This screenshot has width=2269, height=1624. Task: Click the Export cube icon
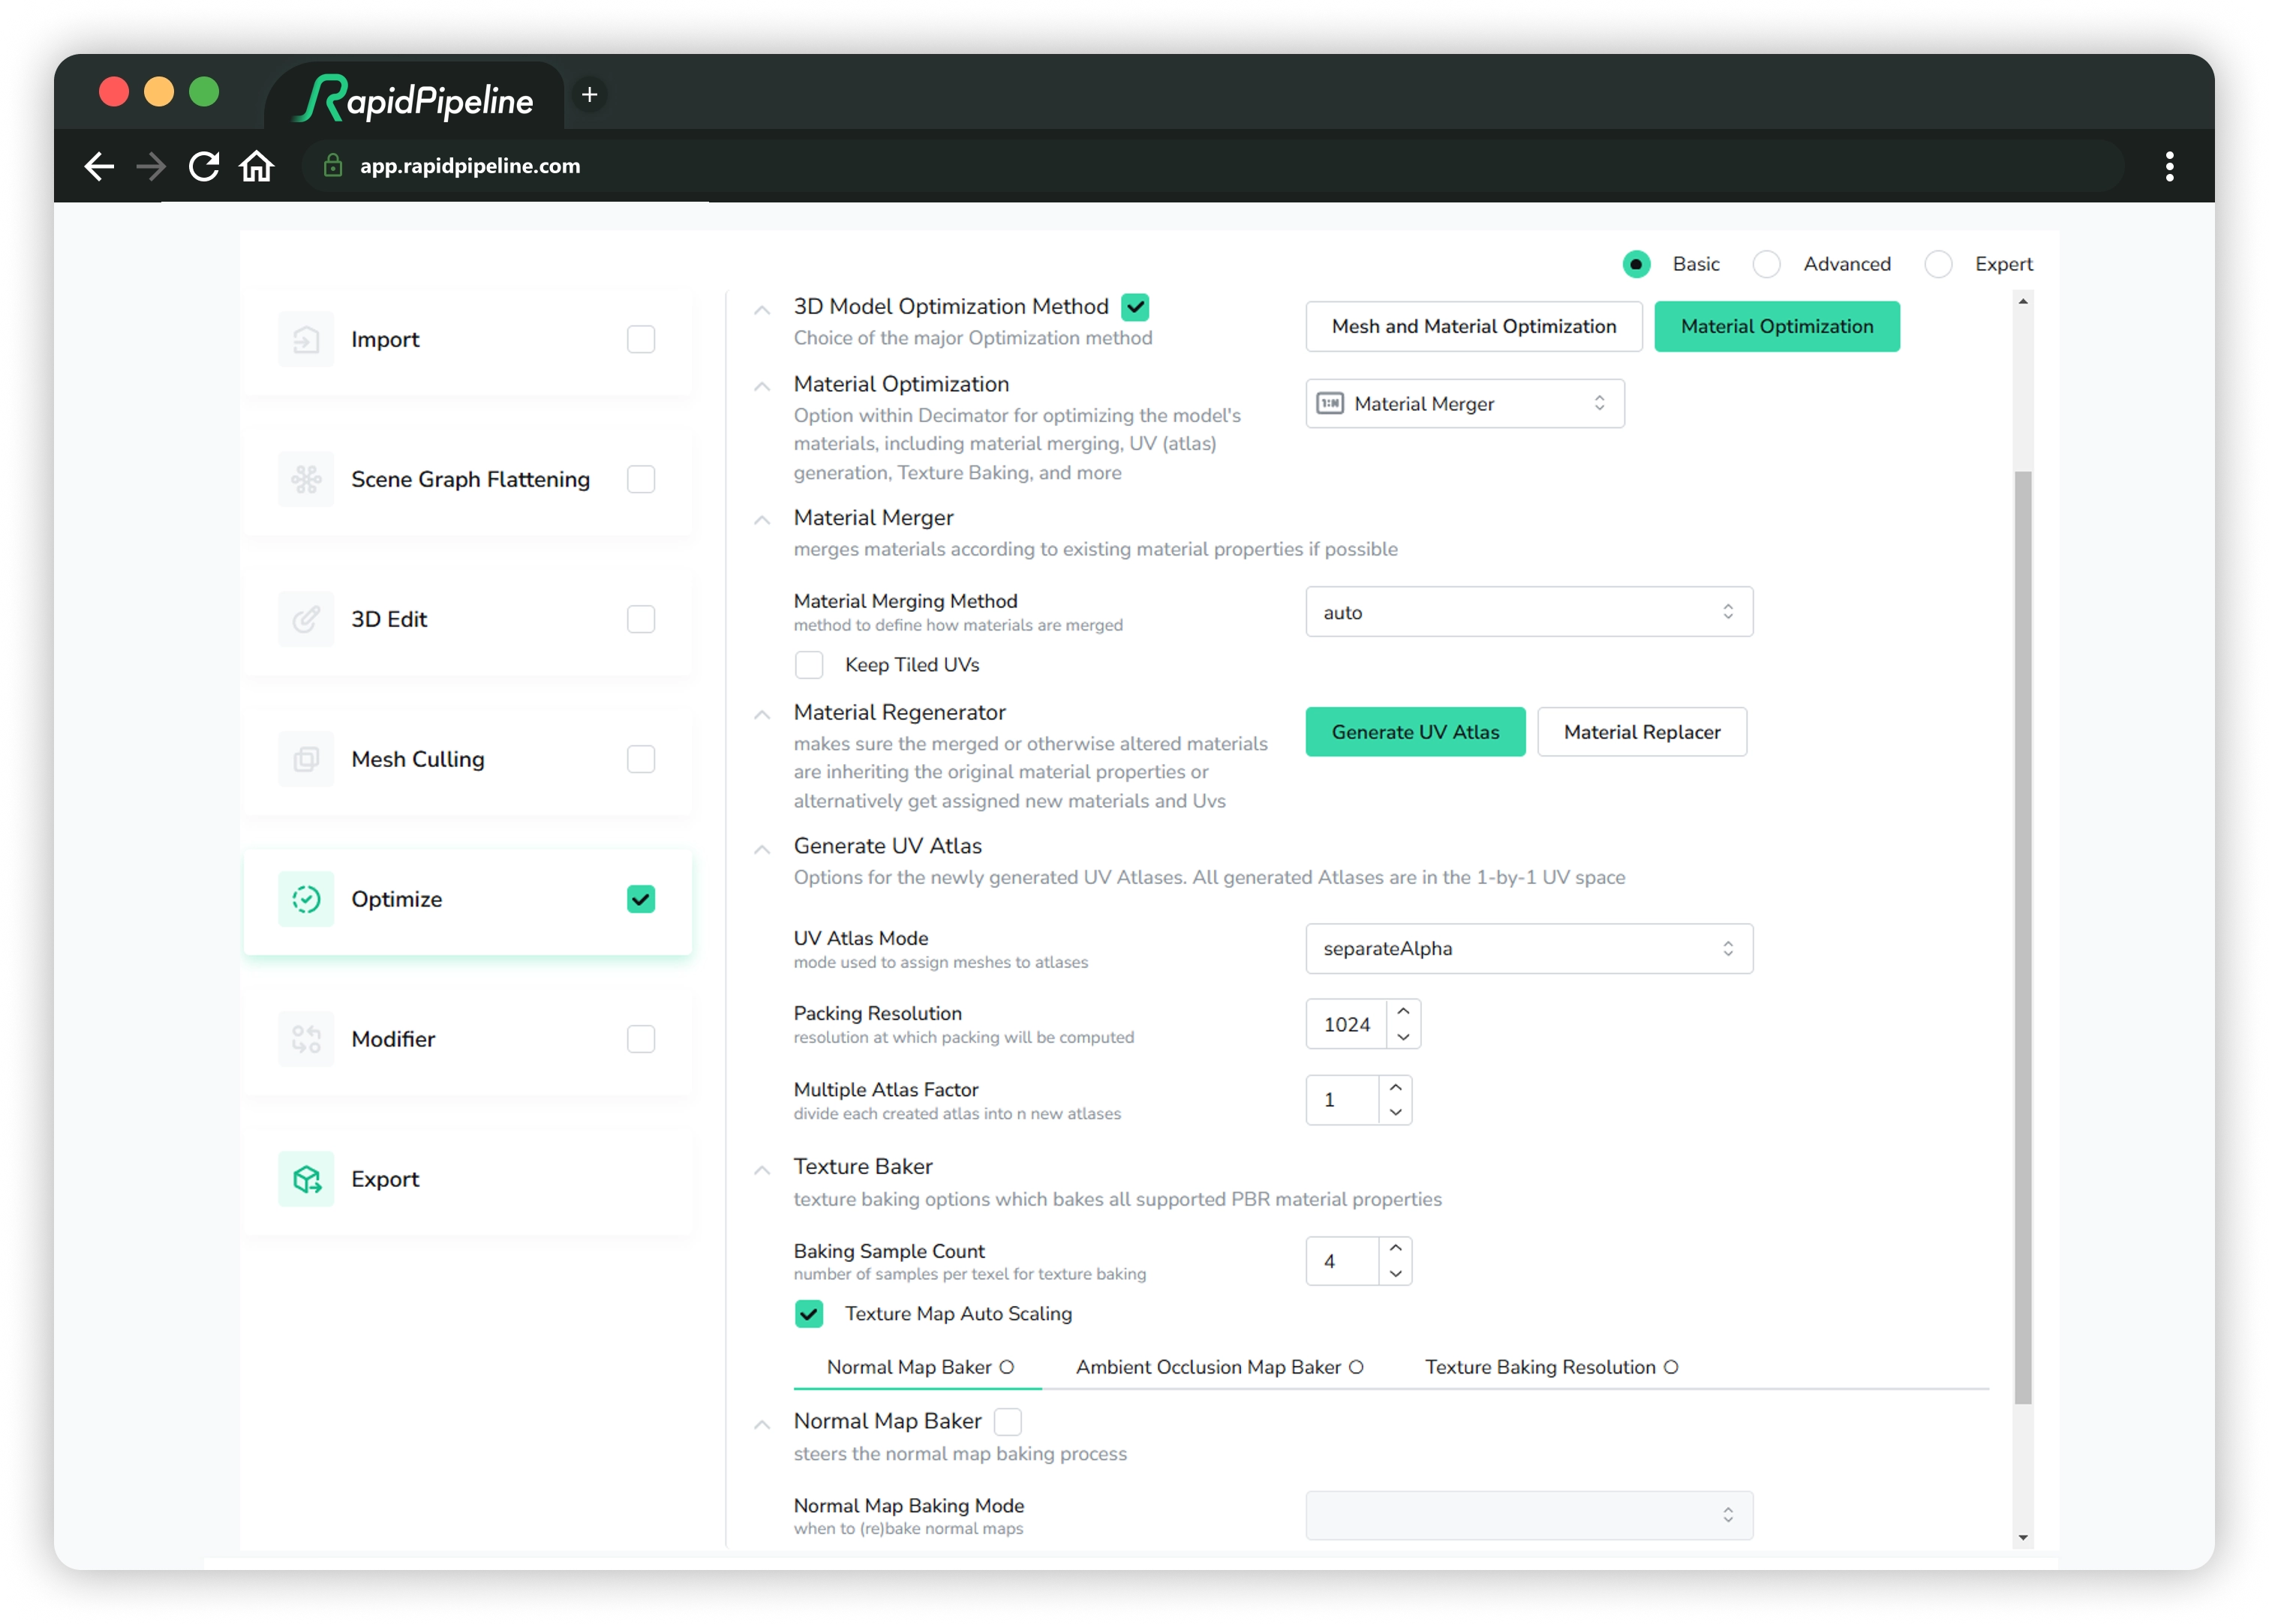(306, 1179)
